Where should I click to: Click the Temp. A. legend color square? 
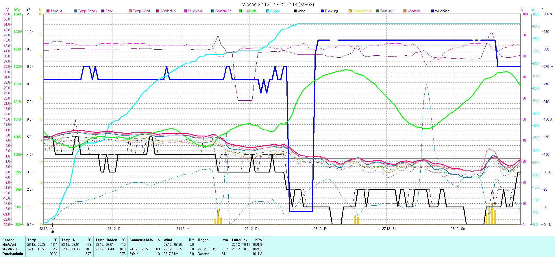coord(48,11)
